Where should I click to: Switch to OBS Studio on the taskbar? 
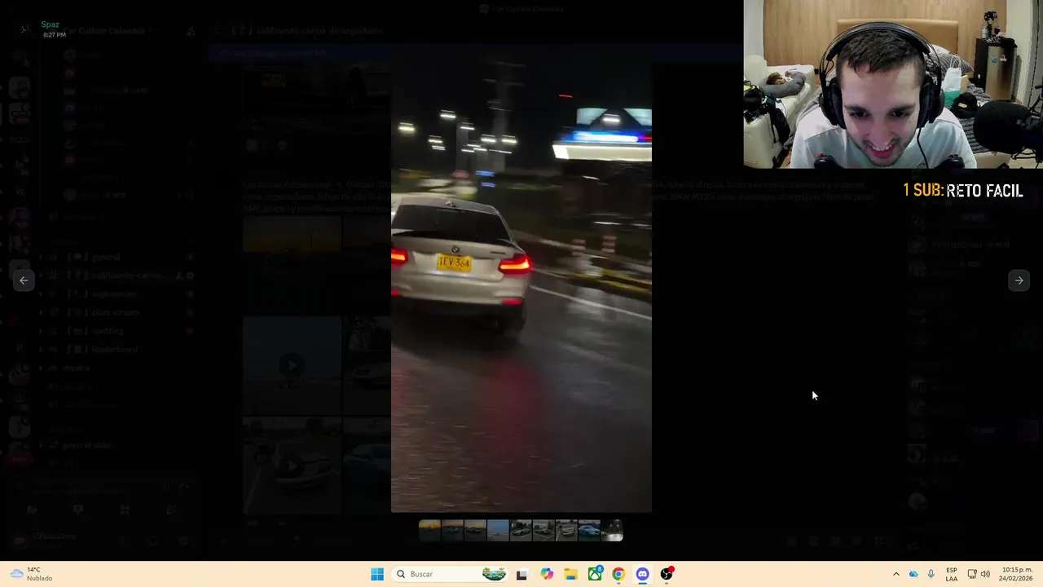pos(667,574)
